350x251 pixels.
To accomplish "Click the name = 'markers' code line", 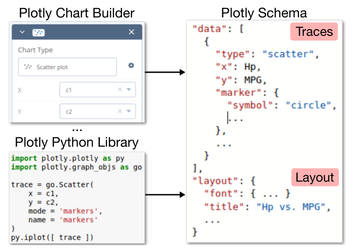I will click(x=63, y=220).
